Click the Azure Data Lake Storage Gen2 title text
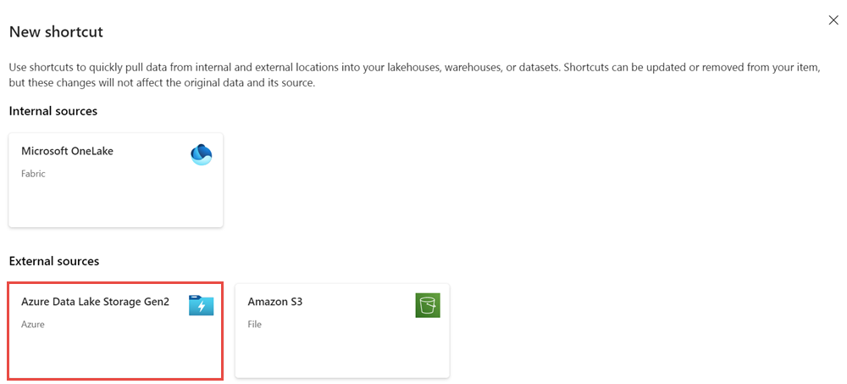 [x=95, y=302]
